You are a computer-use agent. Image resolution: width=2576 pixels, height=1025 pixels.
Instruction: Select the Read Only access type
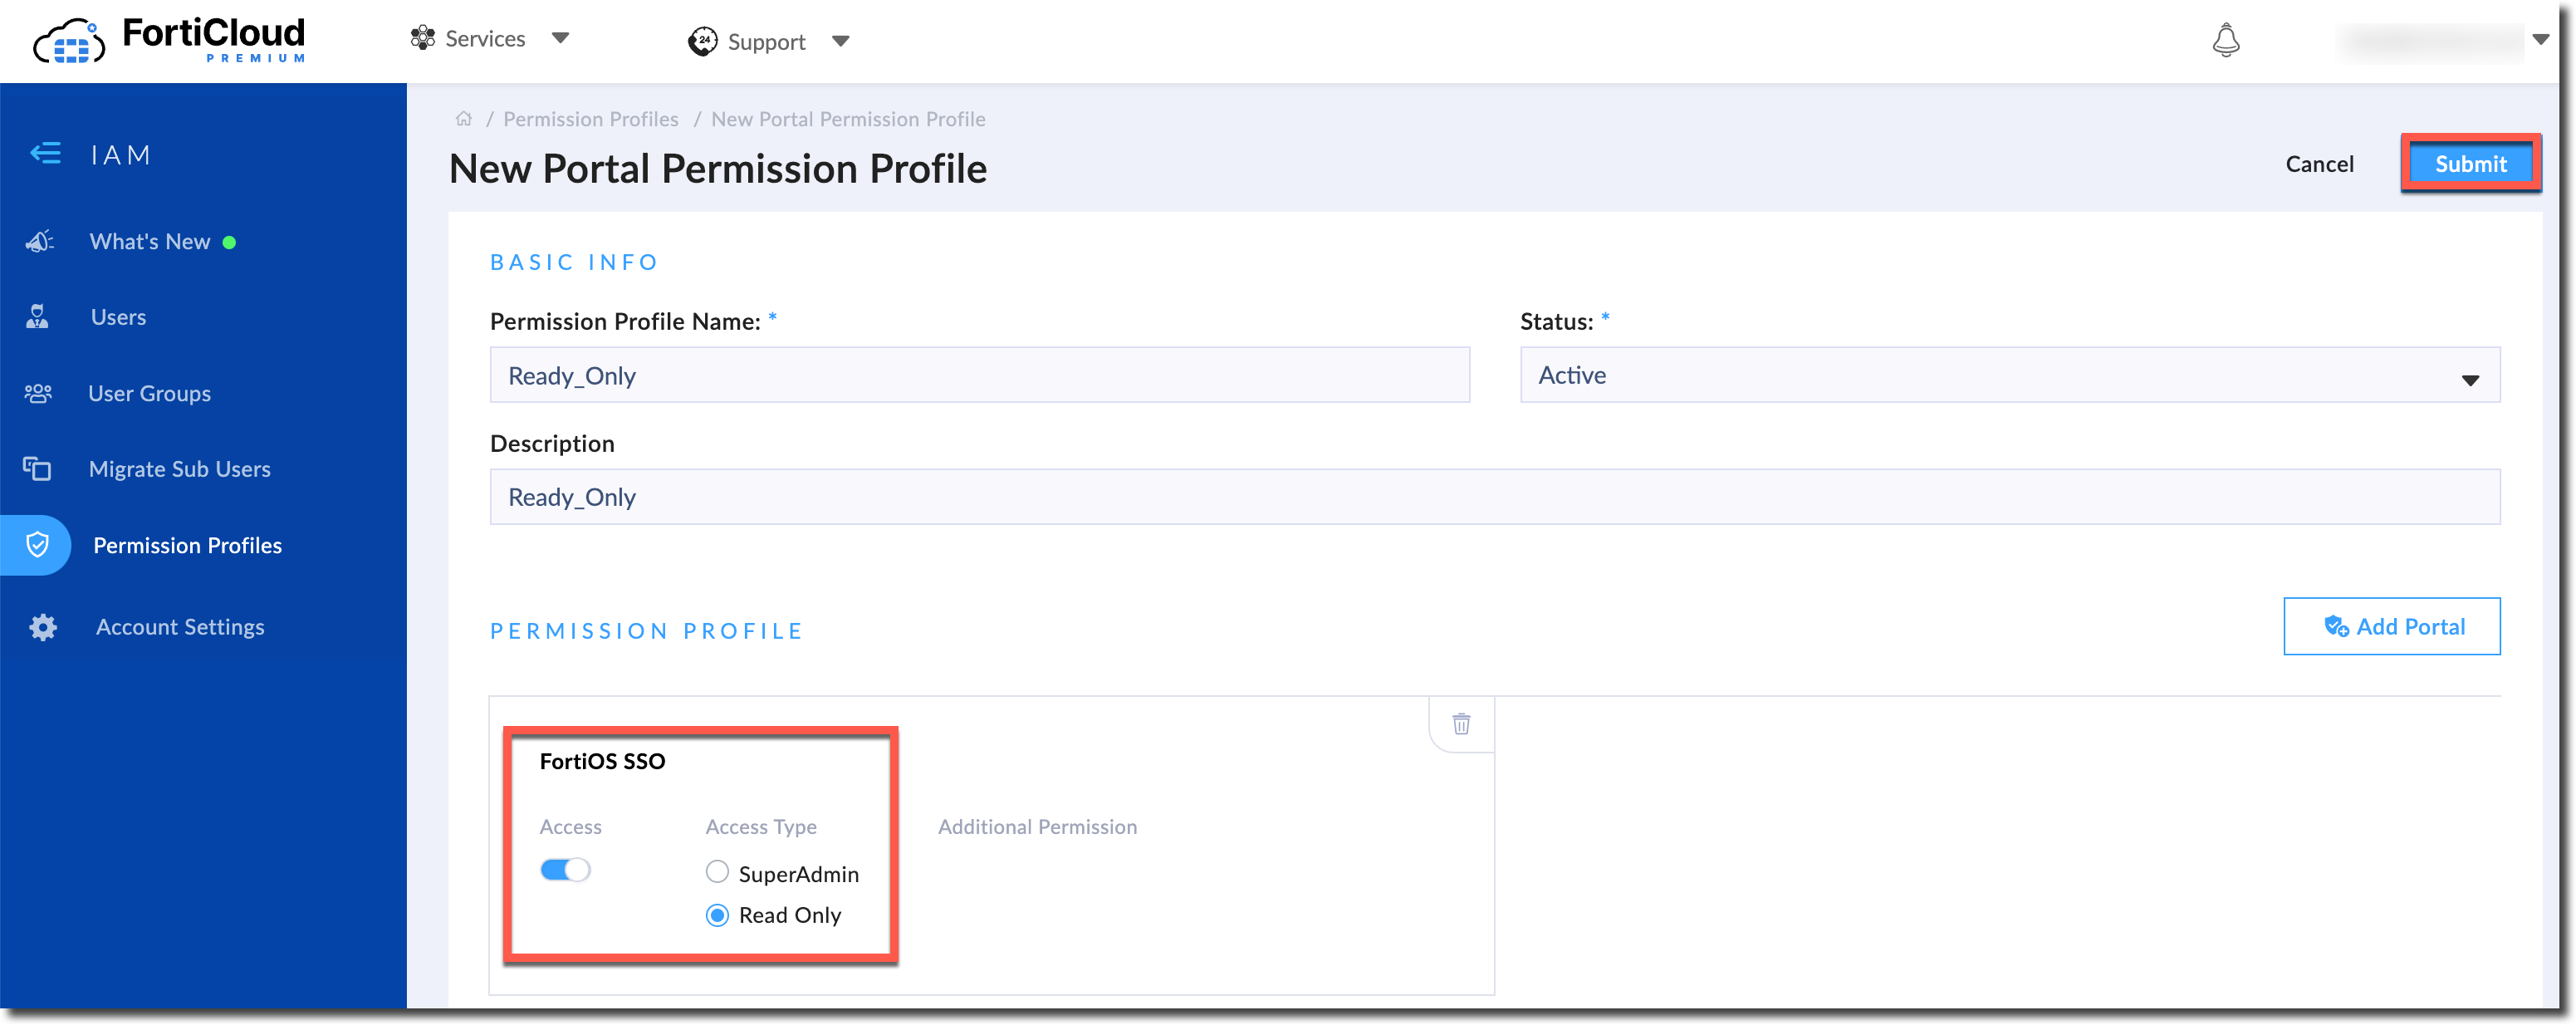[717, 915]
